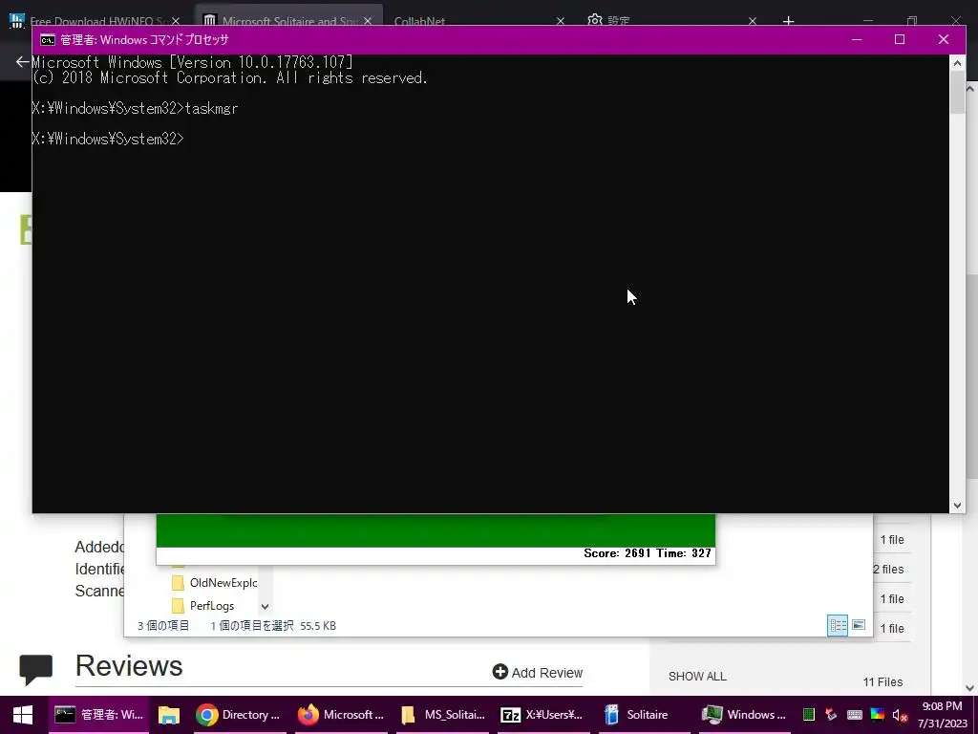978x734 pixels.
Task: Open a new browser tab with plus
Action: [x=788, y=21]
